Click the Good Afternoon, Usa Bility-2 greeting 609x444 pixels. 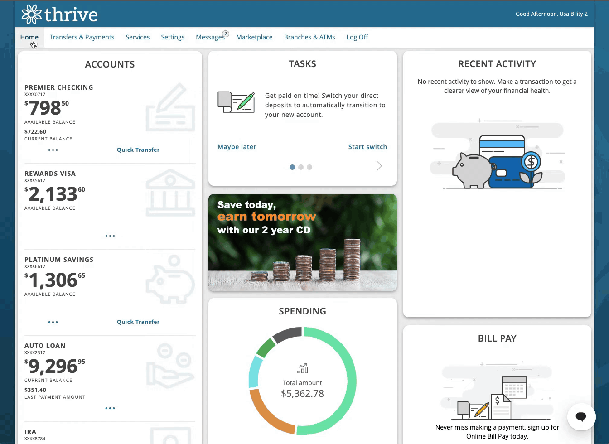pos(551,14)
